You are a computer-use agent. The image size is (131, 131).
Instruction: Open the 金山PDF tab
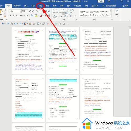click(95, 6)
